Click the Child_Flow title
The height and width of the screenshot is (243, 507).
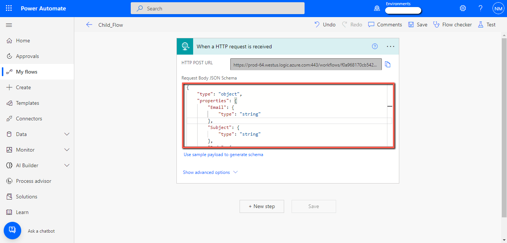pos(111,25)
